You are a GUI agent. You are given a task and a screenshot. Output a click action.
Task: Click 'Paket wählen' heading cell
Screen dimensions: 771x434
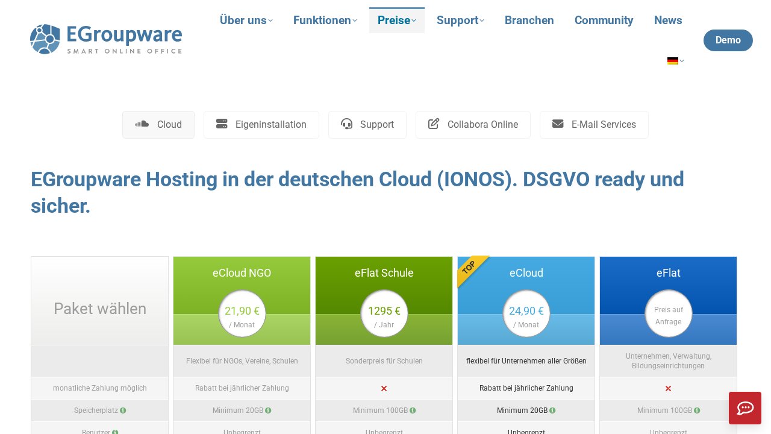click(100, 301)
